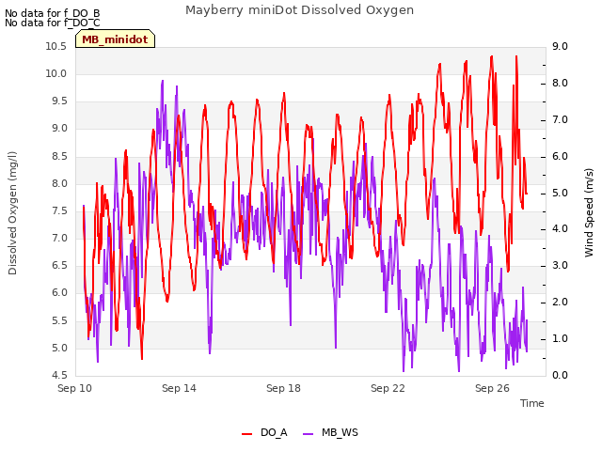Click the Dissolved Oxygen (mg/l) axis label

pos(12,213)
